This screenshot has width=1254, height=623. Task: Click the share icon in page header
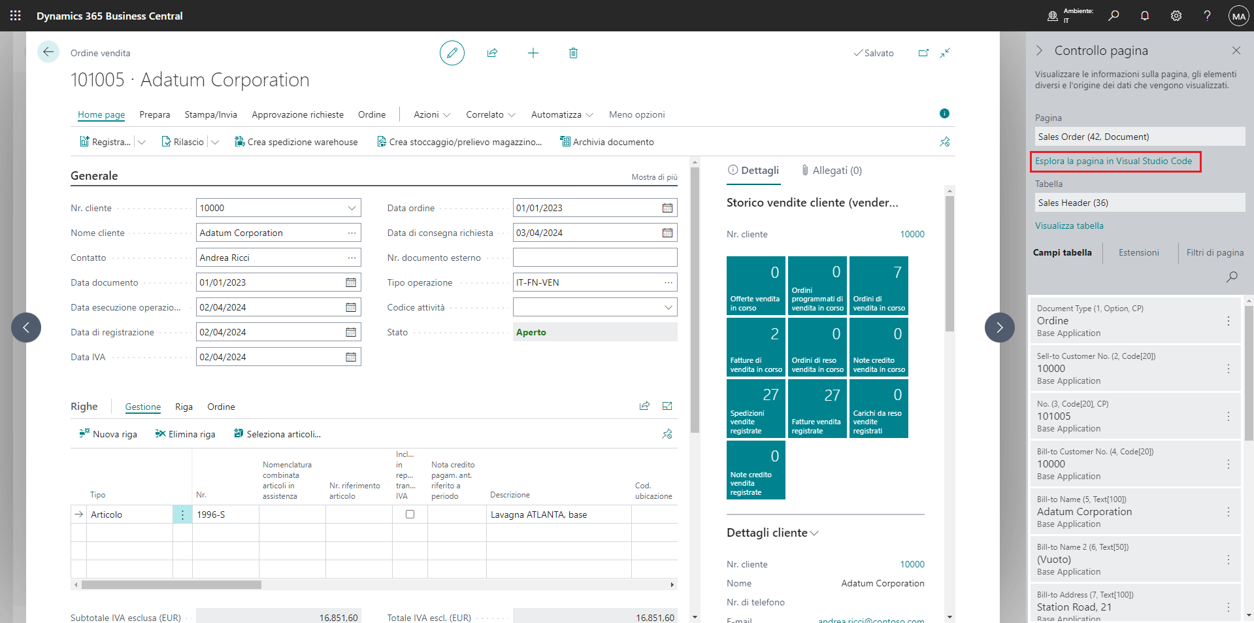492,53
